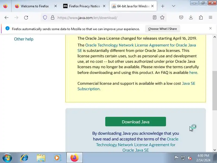Viewport: 217px width, 163px height.
Task: Click the info icon in notification bar
Action: [x=7, y=28]
